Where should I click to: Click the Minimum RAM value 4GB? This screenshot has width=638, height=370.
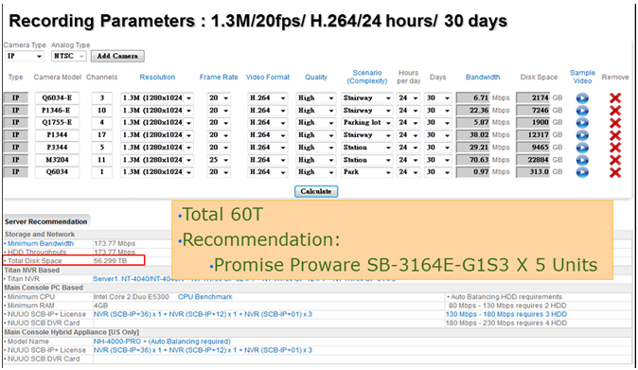coord(100,306)
